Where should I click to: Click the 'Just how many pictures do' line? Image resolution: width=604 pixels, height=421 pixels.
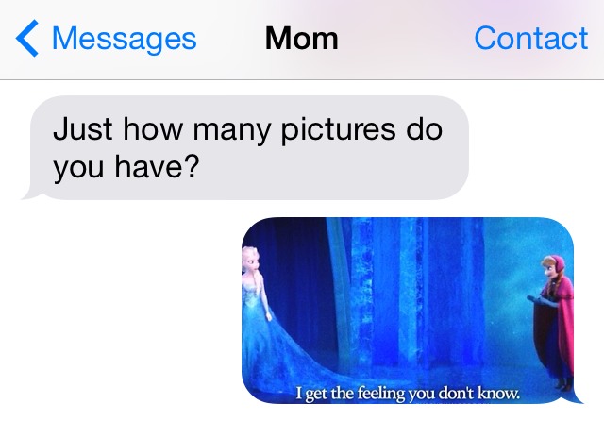pos(247,129)
